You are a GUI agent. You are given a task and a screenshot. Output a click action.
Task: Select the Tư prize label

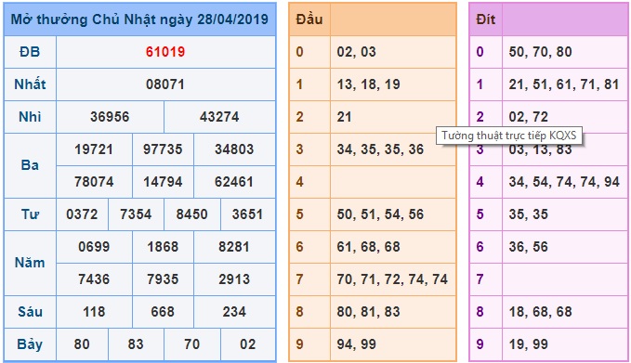30,214
